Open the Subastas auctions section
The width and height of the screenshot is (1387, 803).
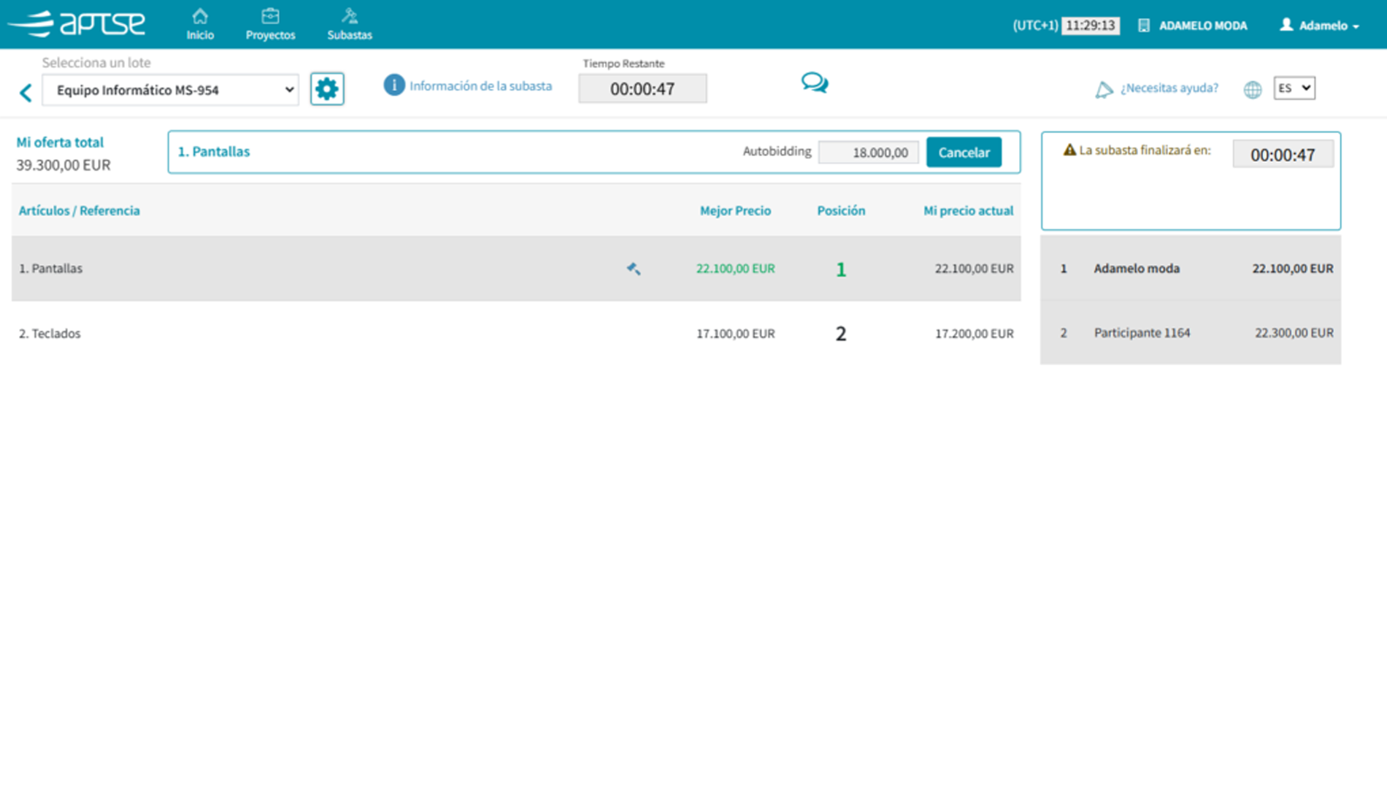tap(349, 24)
